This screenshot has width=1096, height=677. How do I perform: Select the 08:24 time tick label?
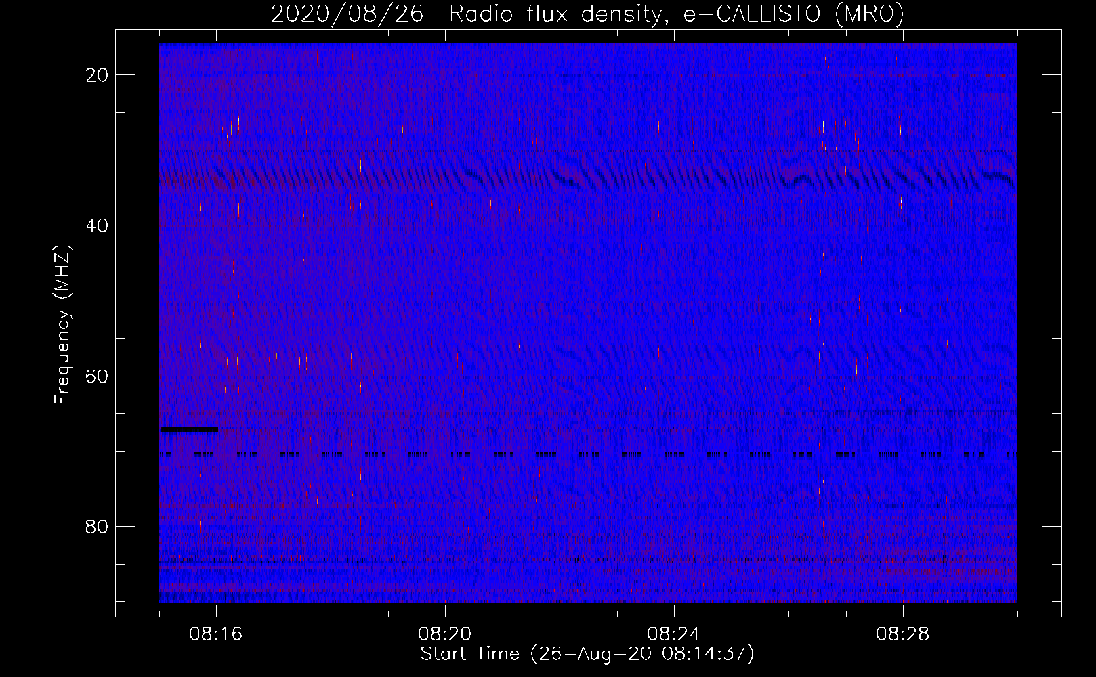tap(674, 634)
